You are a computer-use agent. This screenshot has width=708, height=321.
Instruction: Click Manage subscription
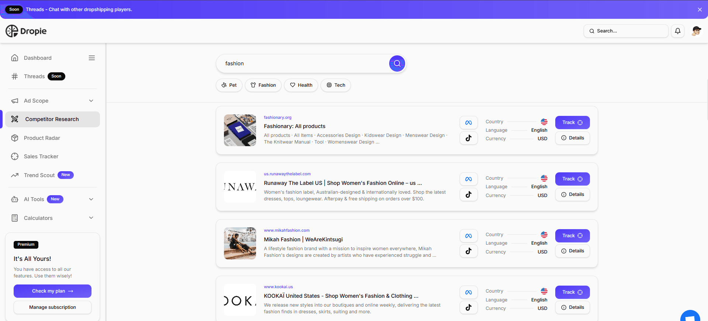[x=52, y=307]
